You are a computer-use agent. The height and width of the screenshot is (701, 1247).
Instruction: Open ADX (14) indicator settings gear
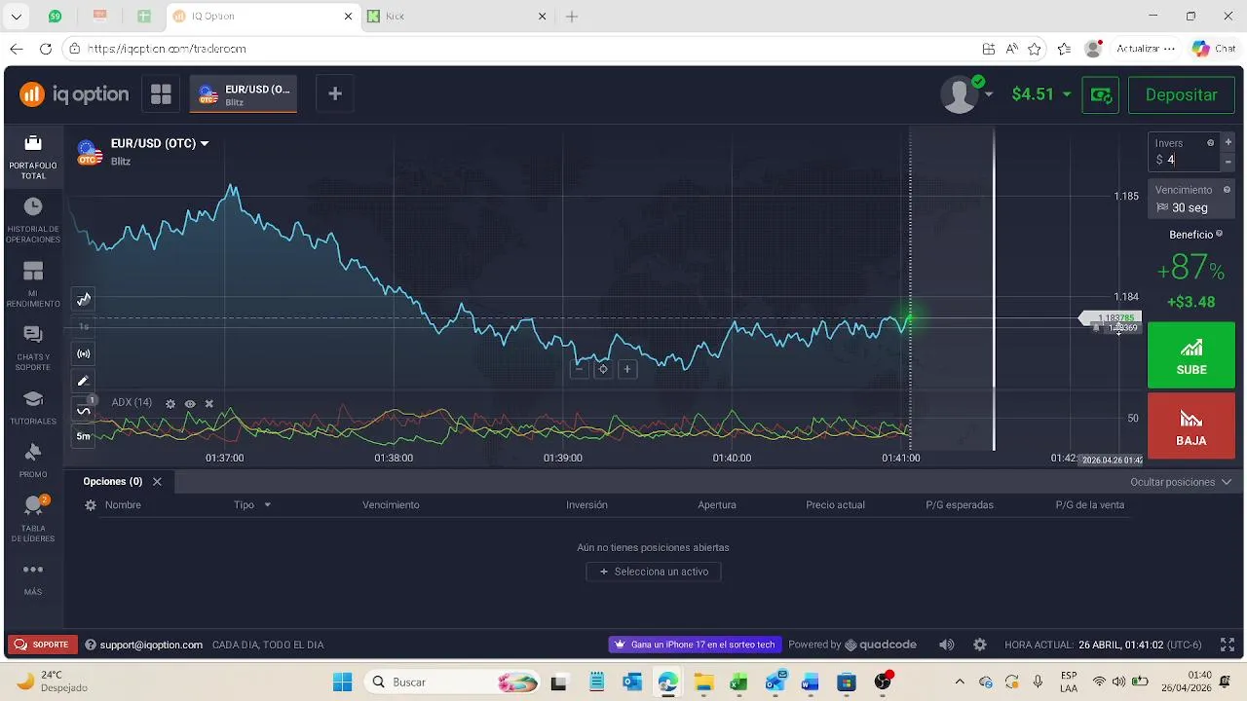click(x=170, y=403)
